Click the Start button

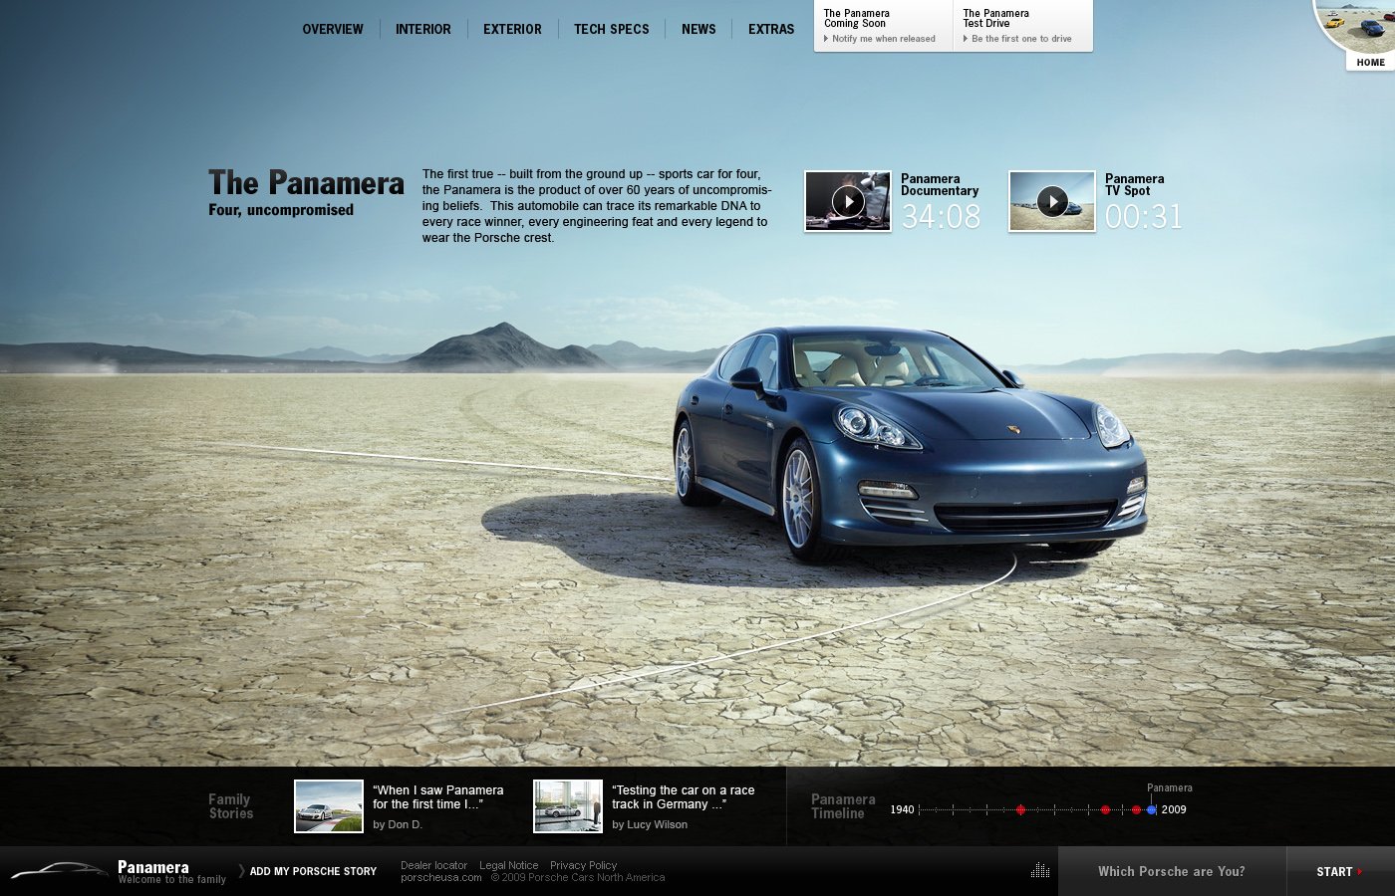pos(1340,872)
